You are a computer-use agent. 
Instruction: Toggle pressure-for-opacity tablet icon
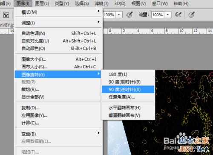130,15
